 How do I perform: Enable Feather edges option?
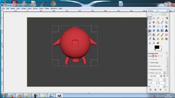coord(149,63)
